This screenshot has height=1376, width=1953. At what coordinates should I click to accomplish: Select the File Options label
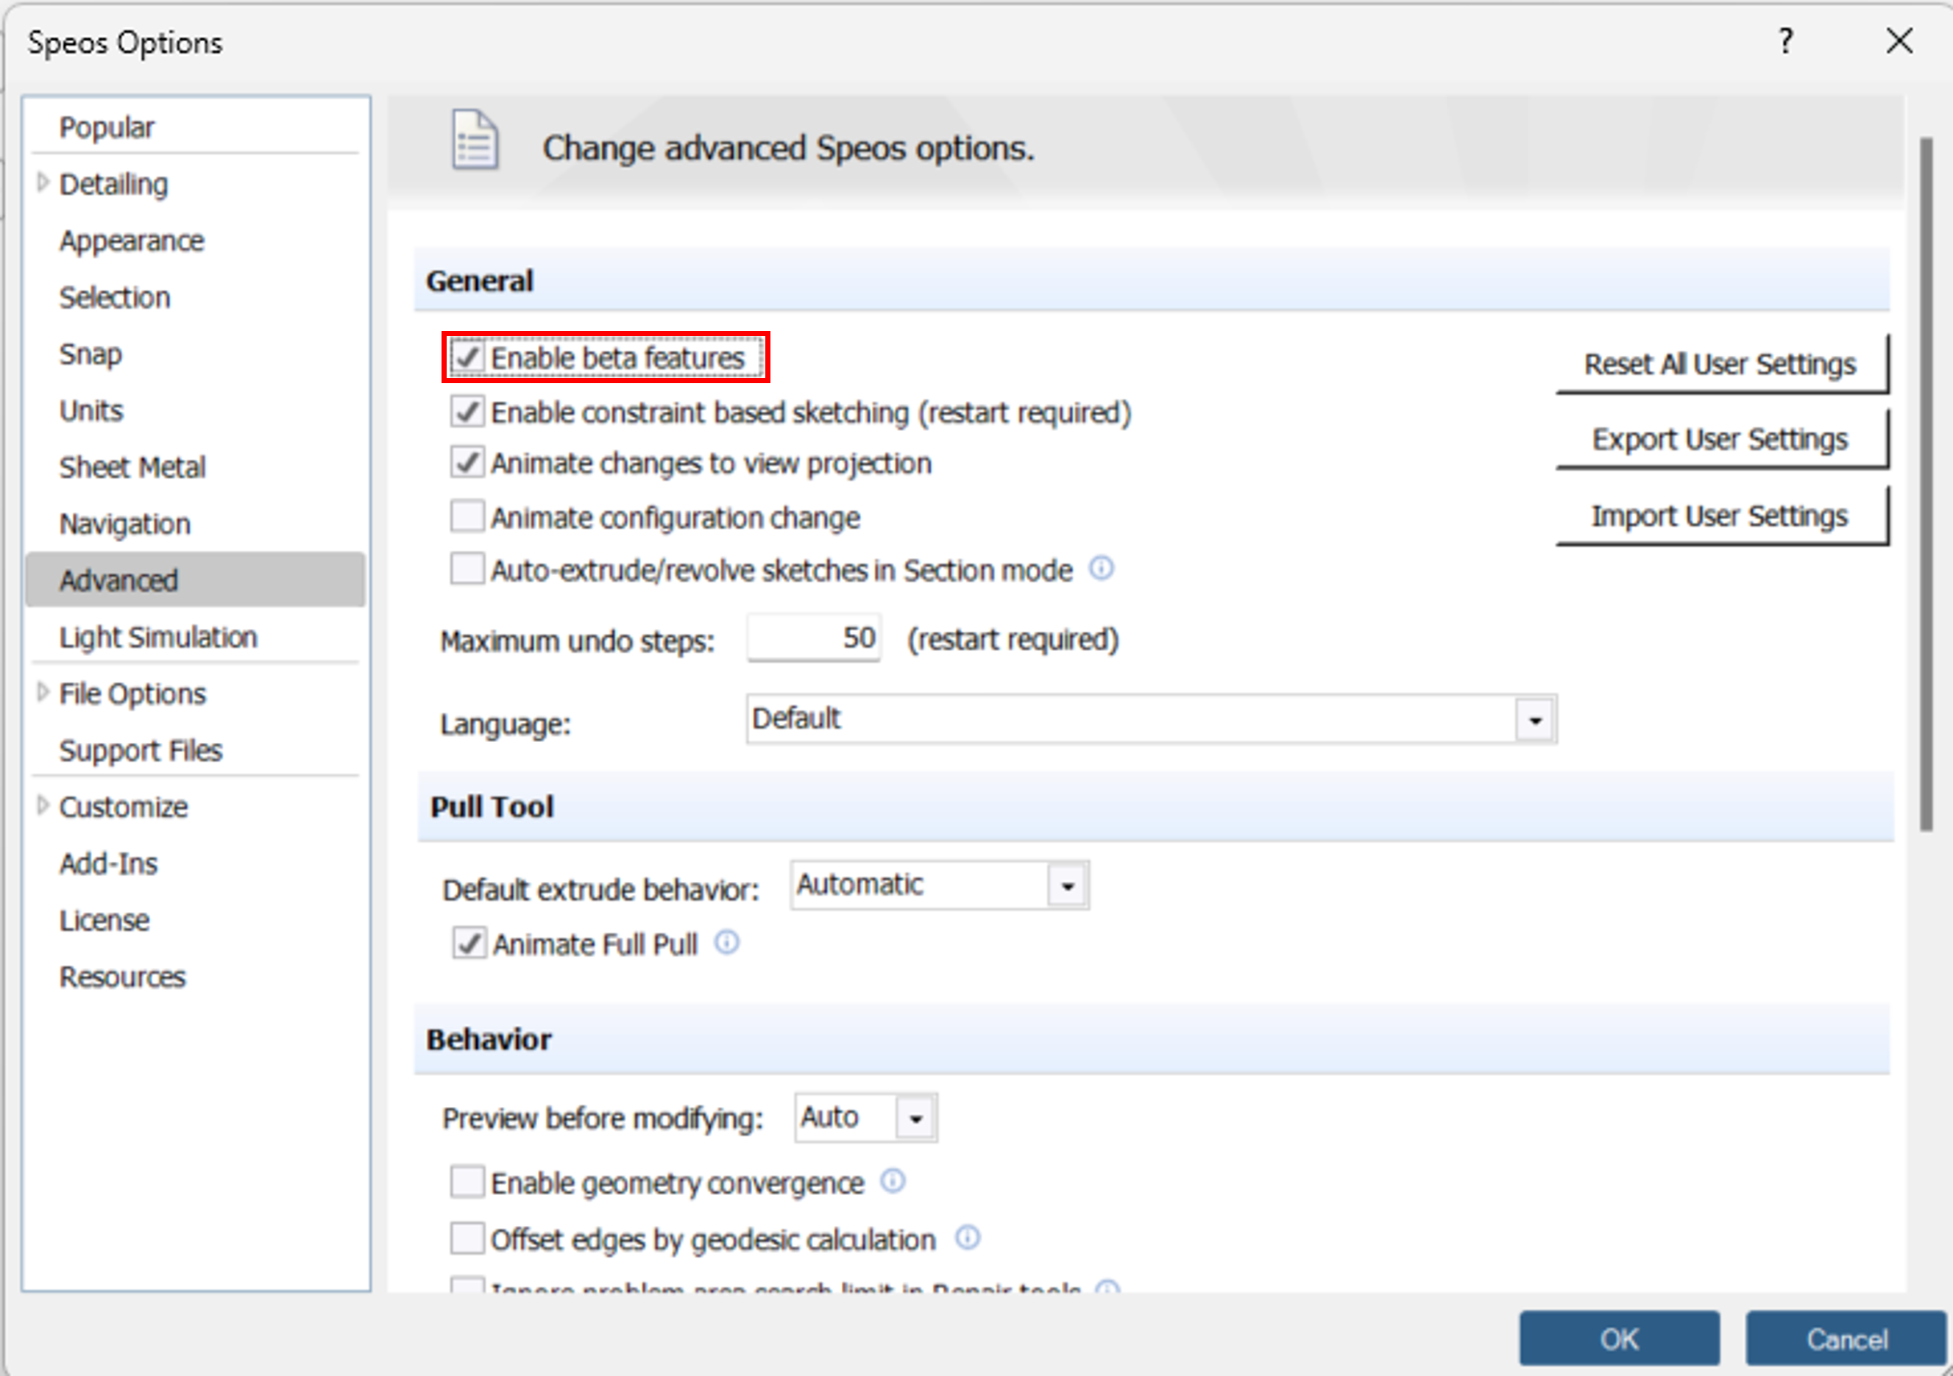click(x=132, y=694)
